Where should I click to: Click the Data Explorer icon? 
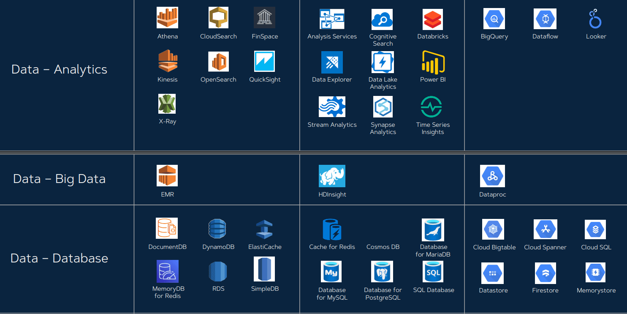(332, 62)
